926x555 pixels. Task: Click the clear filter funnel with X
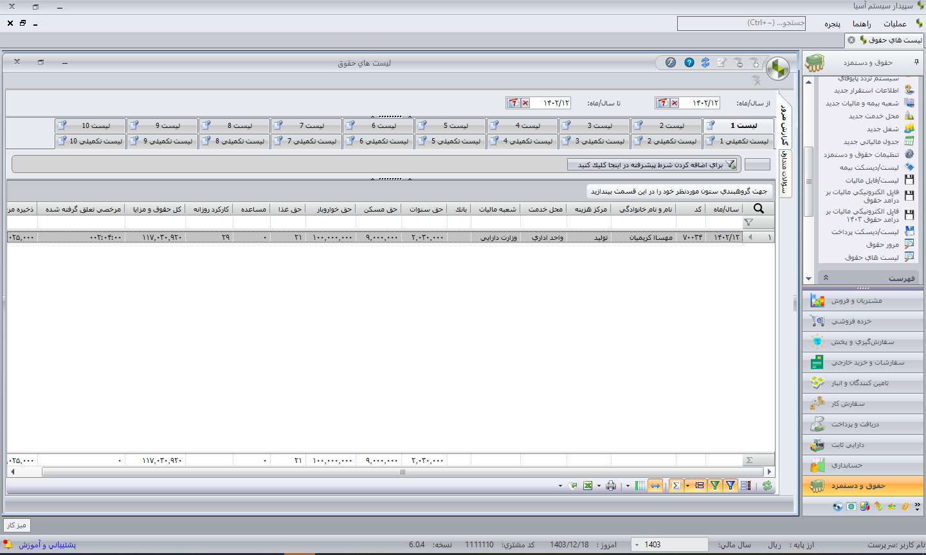[x=757, y=80]
